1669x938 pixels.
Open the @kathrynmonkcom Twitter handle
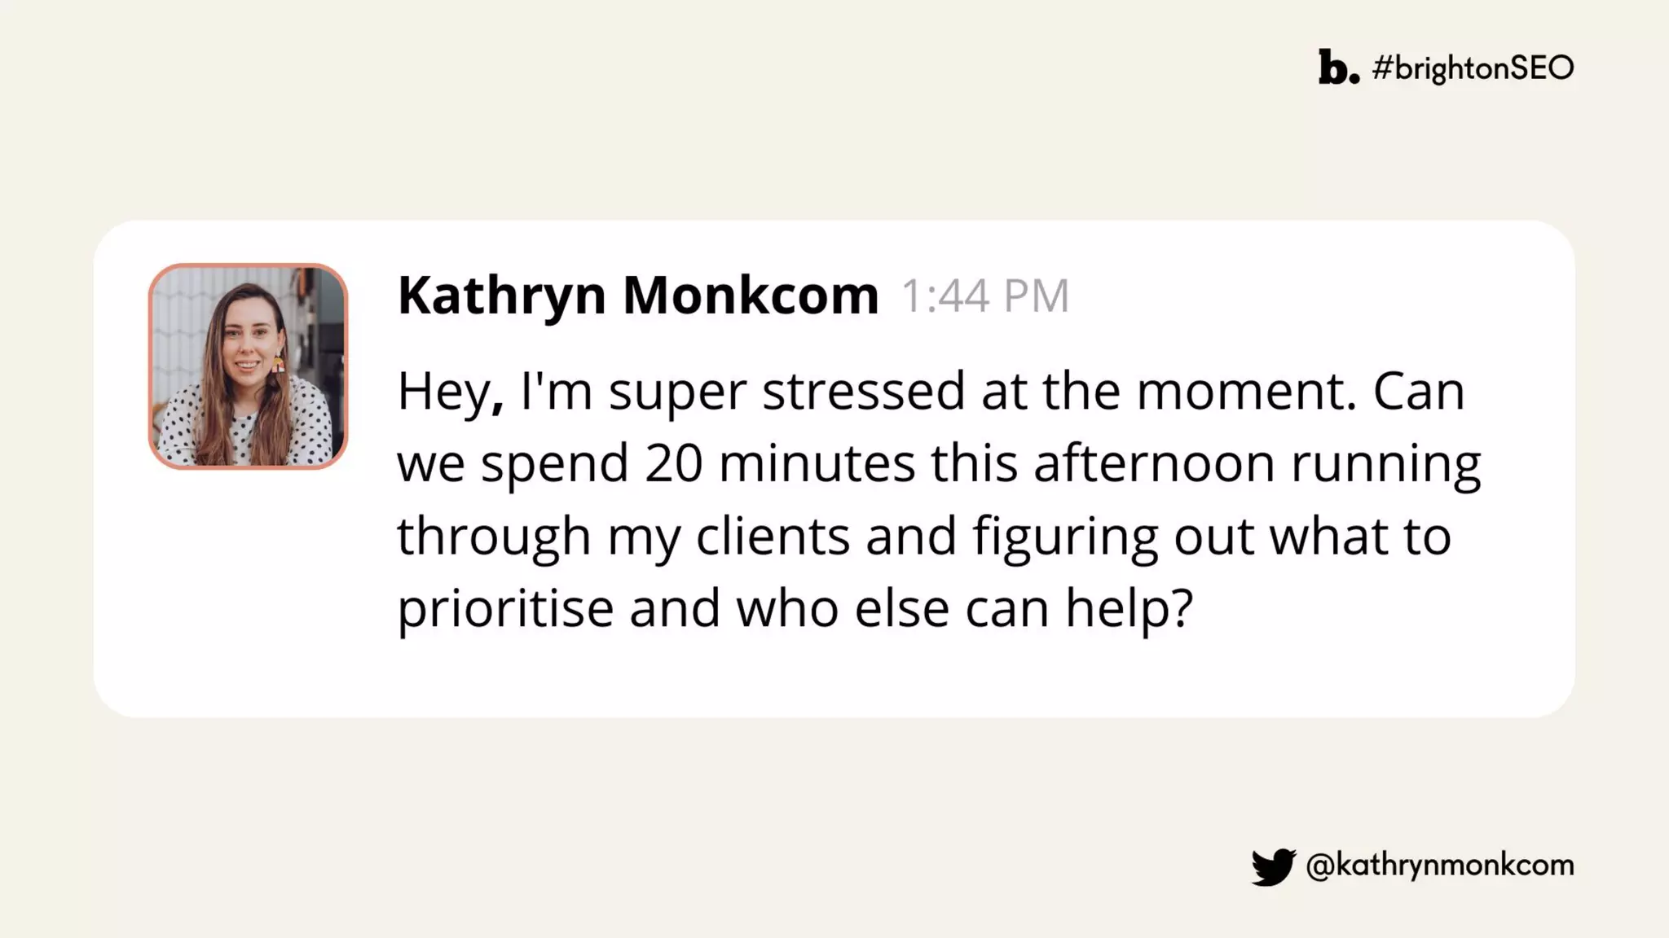(1439, 865)
